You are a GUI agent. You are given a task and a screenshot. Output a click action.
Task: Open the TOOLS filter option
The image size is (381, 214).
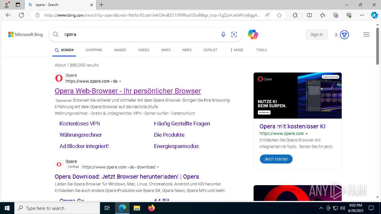point(262,50)
